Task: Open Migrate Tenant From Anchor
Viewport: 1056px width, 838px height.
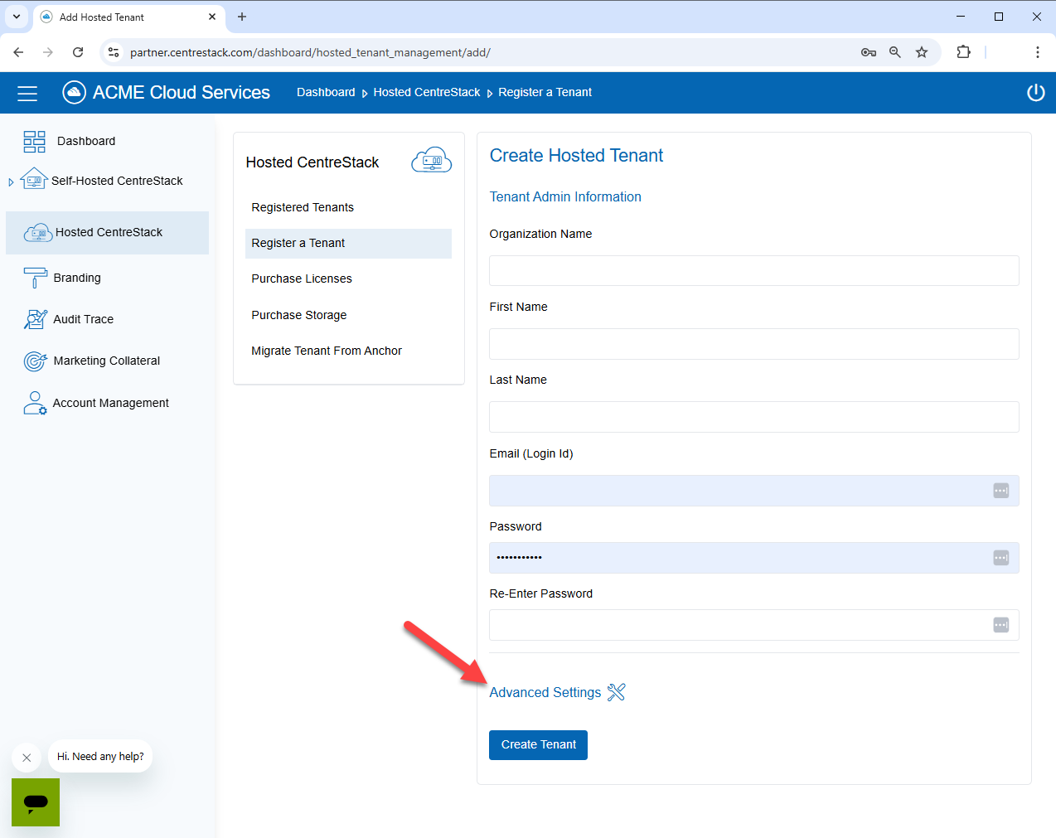Action: point(327,351)
